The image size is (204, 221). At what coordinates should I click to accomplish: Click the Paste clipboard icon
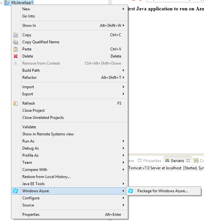coord(16,49)
